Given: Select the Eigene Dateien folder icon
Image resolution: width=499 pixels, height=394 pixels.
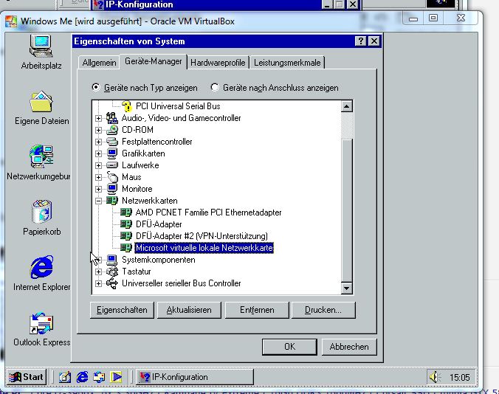Looking at the screenshot, I should (41, 102).
